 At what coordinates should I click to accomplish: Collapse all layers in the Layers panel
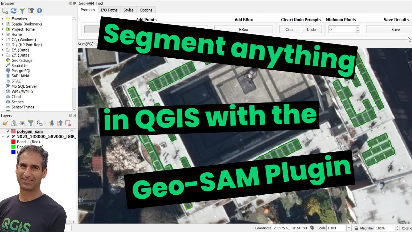click(60, 123)
